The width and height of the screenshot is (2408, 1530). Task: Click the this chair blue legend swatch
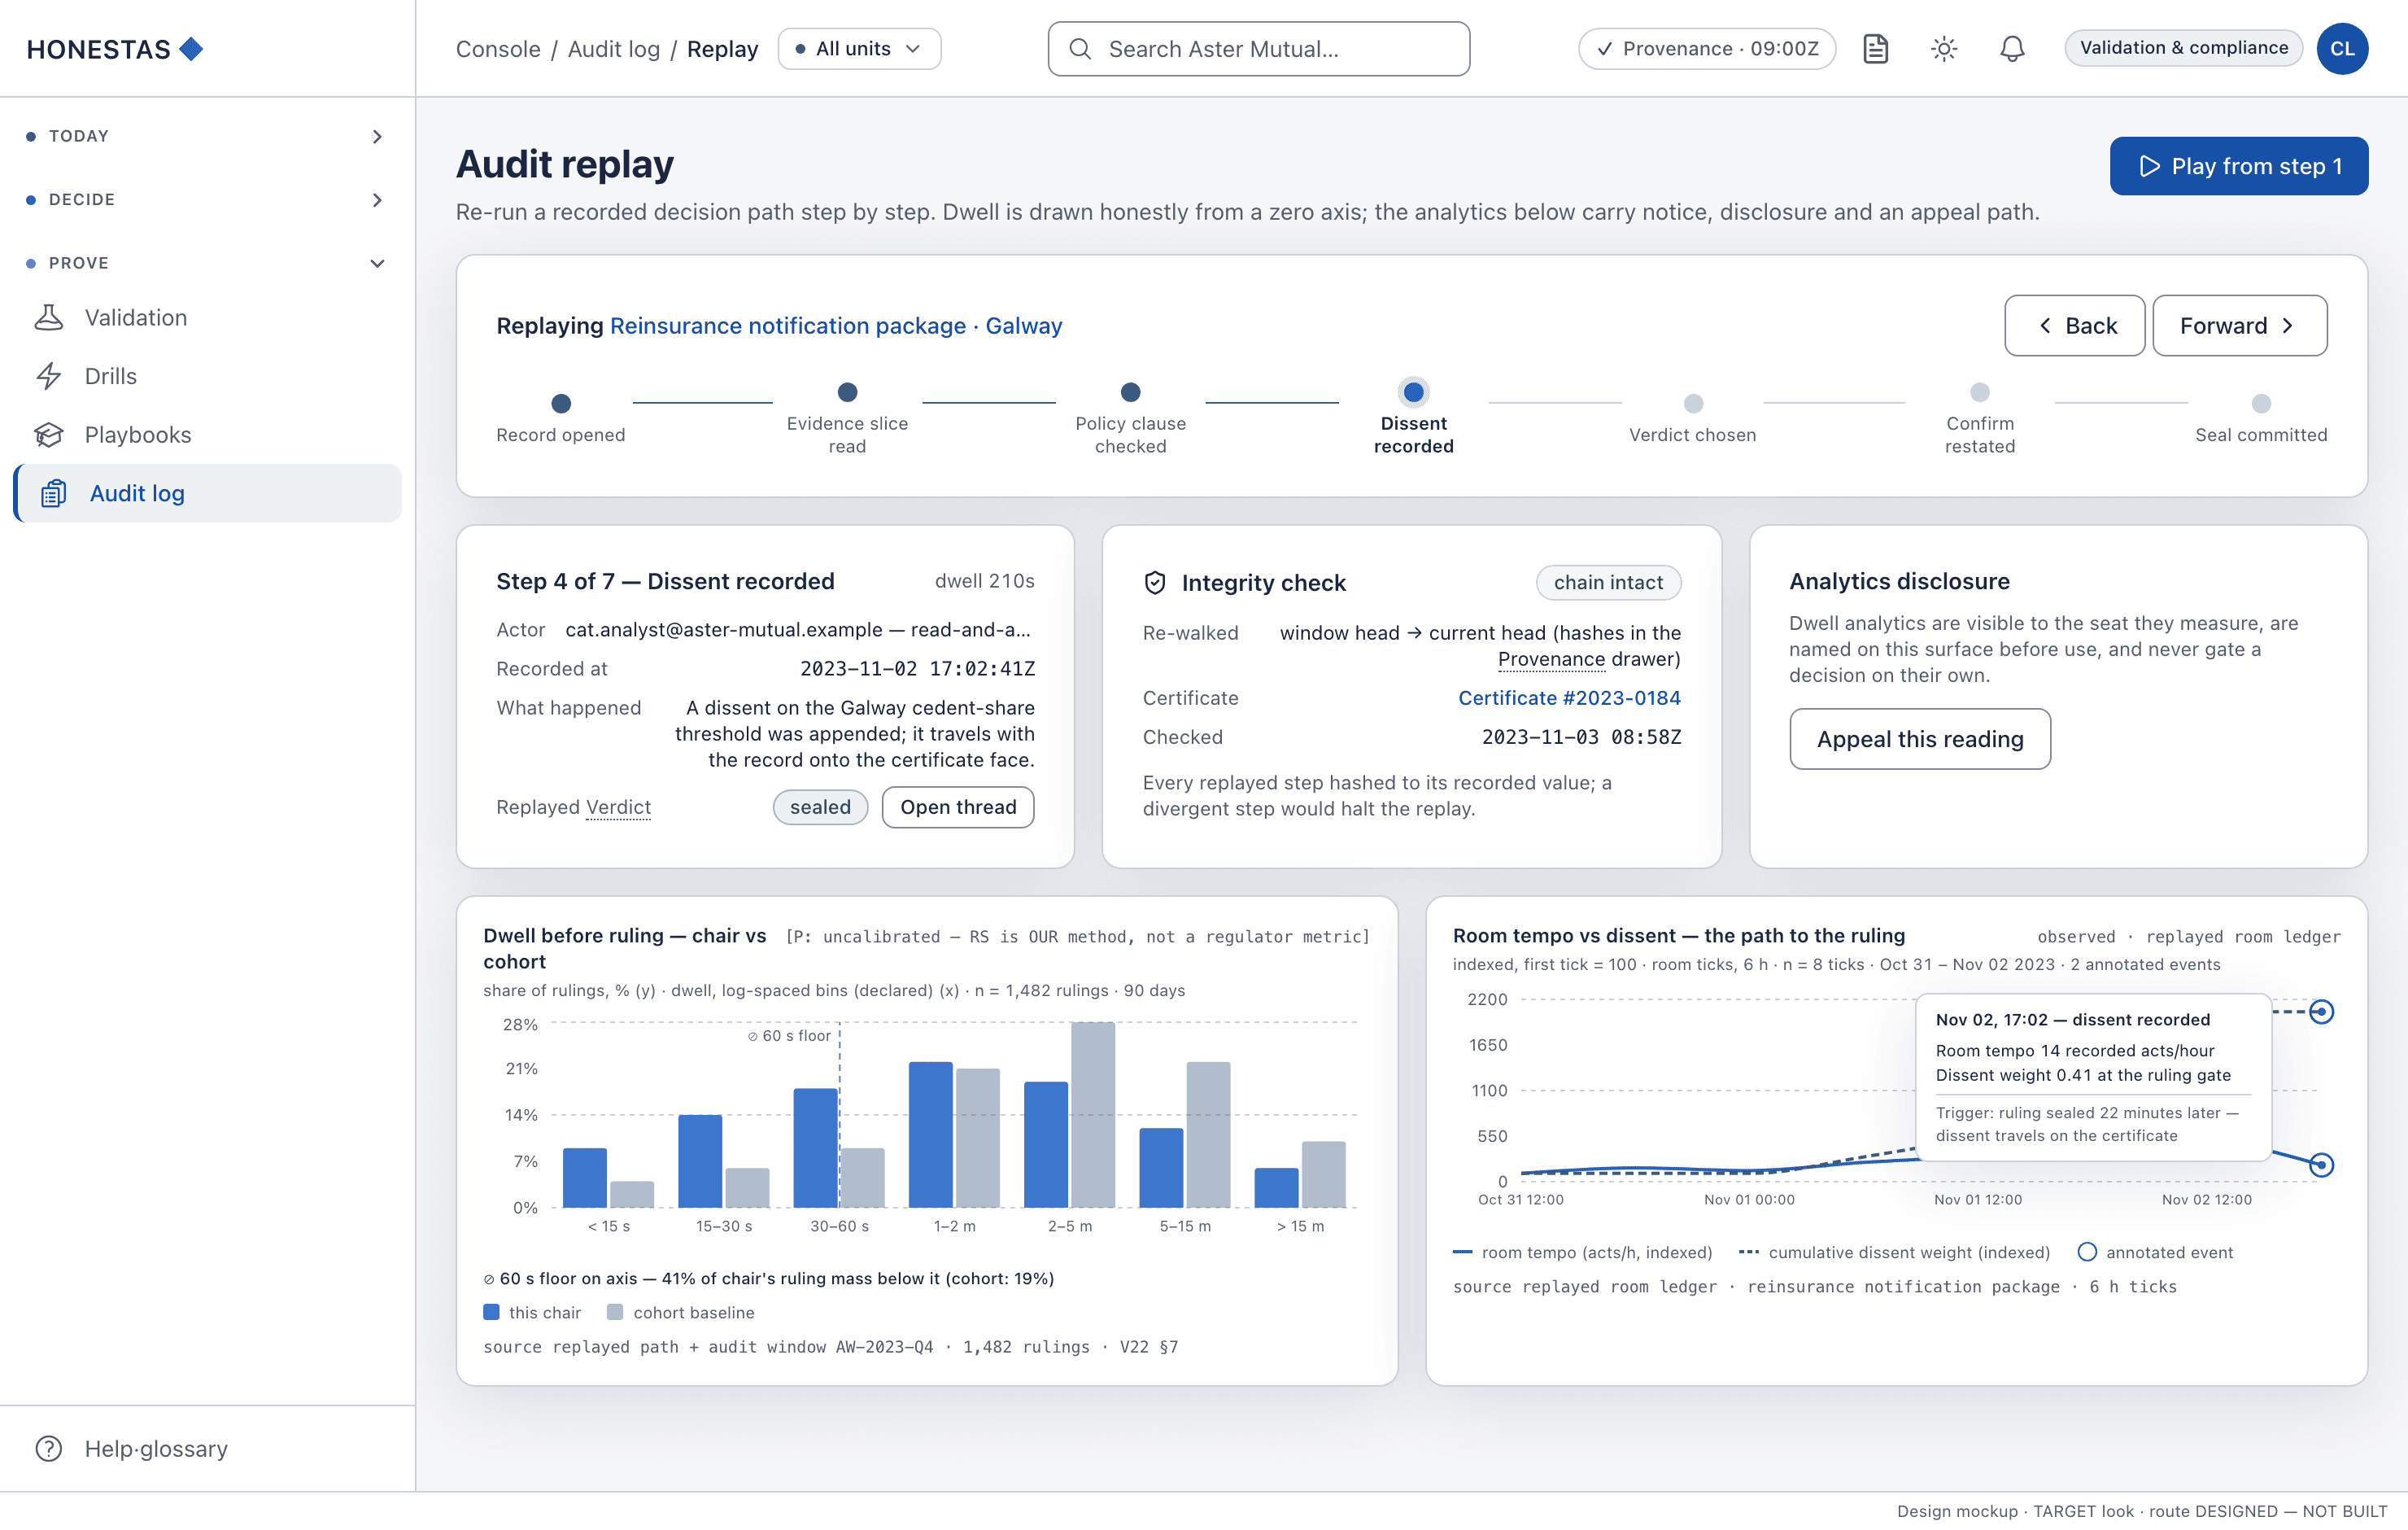pos(491,1312)
